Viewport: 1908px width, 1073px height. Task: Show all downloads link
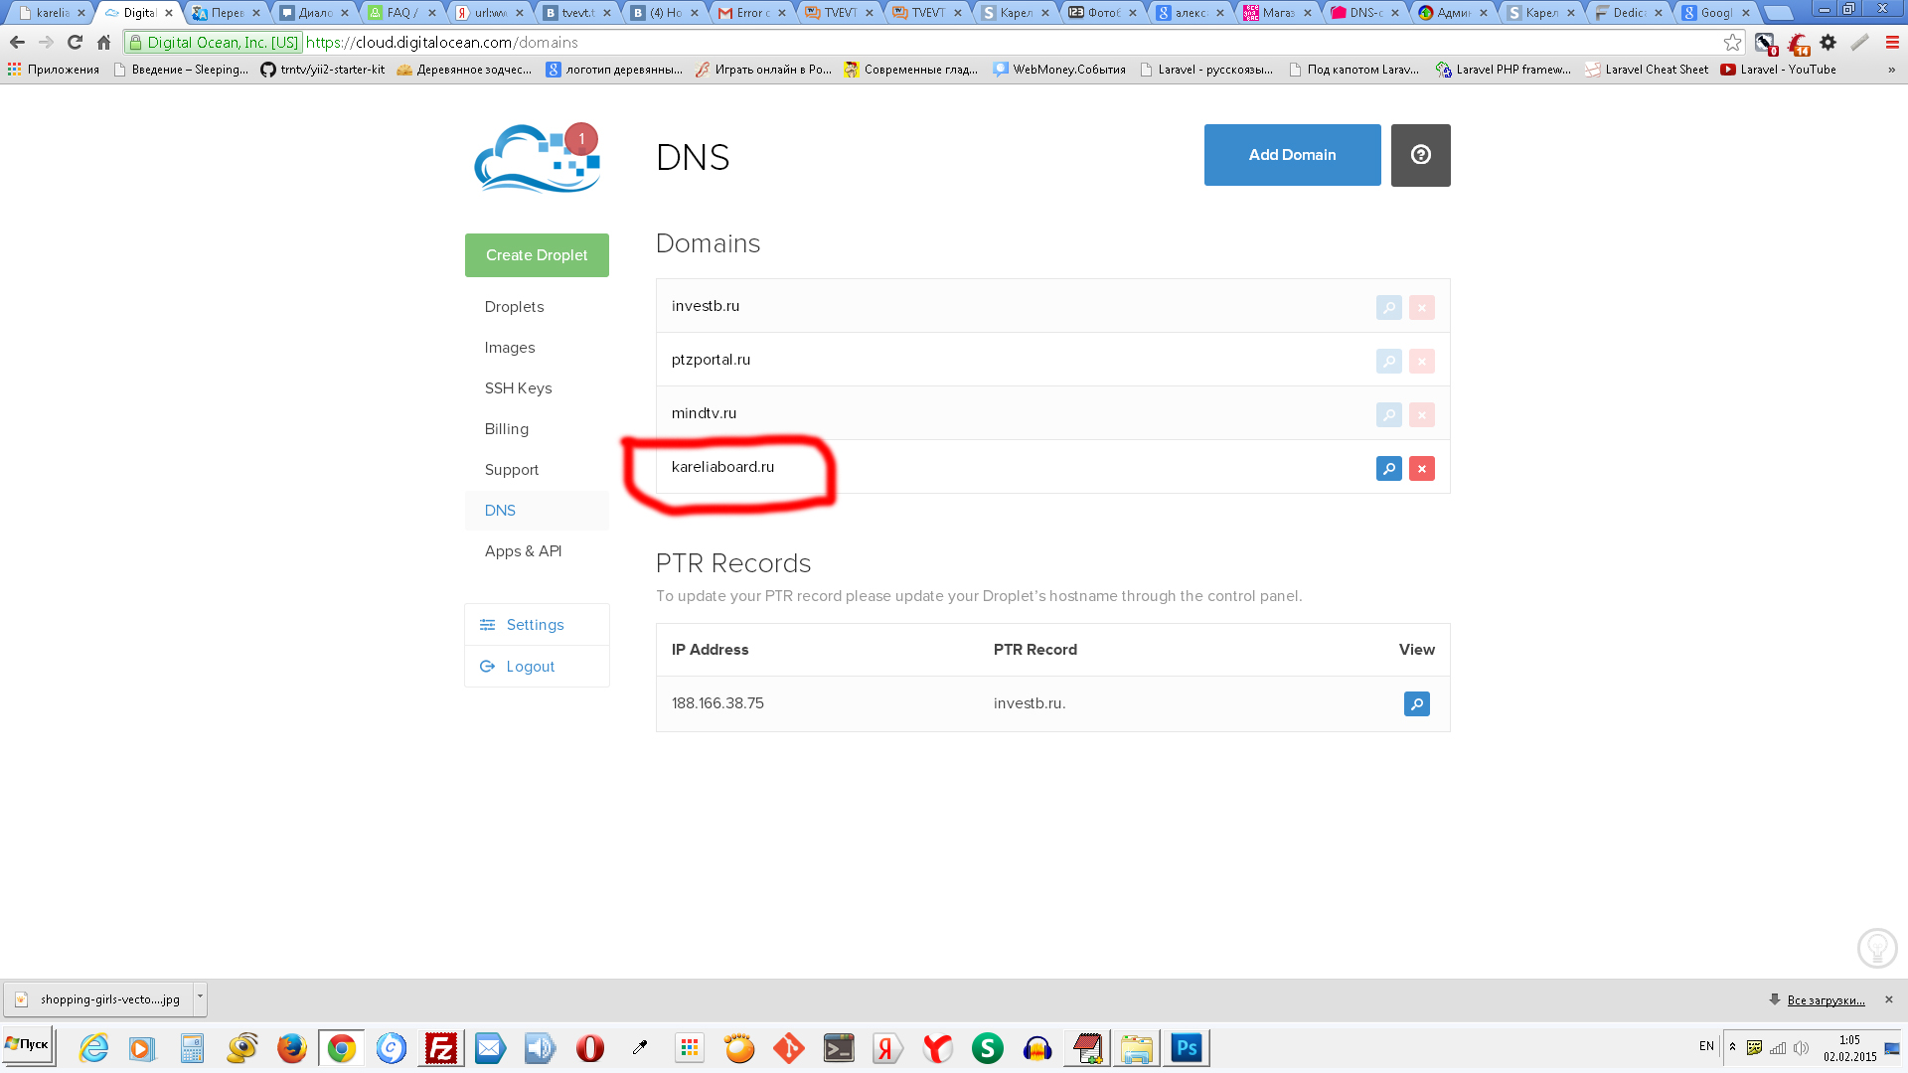pyautogui.click(x=1826, y=1000)
